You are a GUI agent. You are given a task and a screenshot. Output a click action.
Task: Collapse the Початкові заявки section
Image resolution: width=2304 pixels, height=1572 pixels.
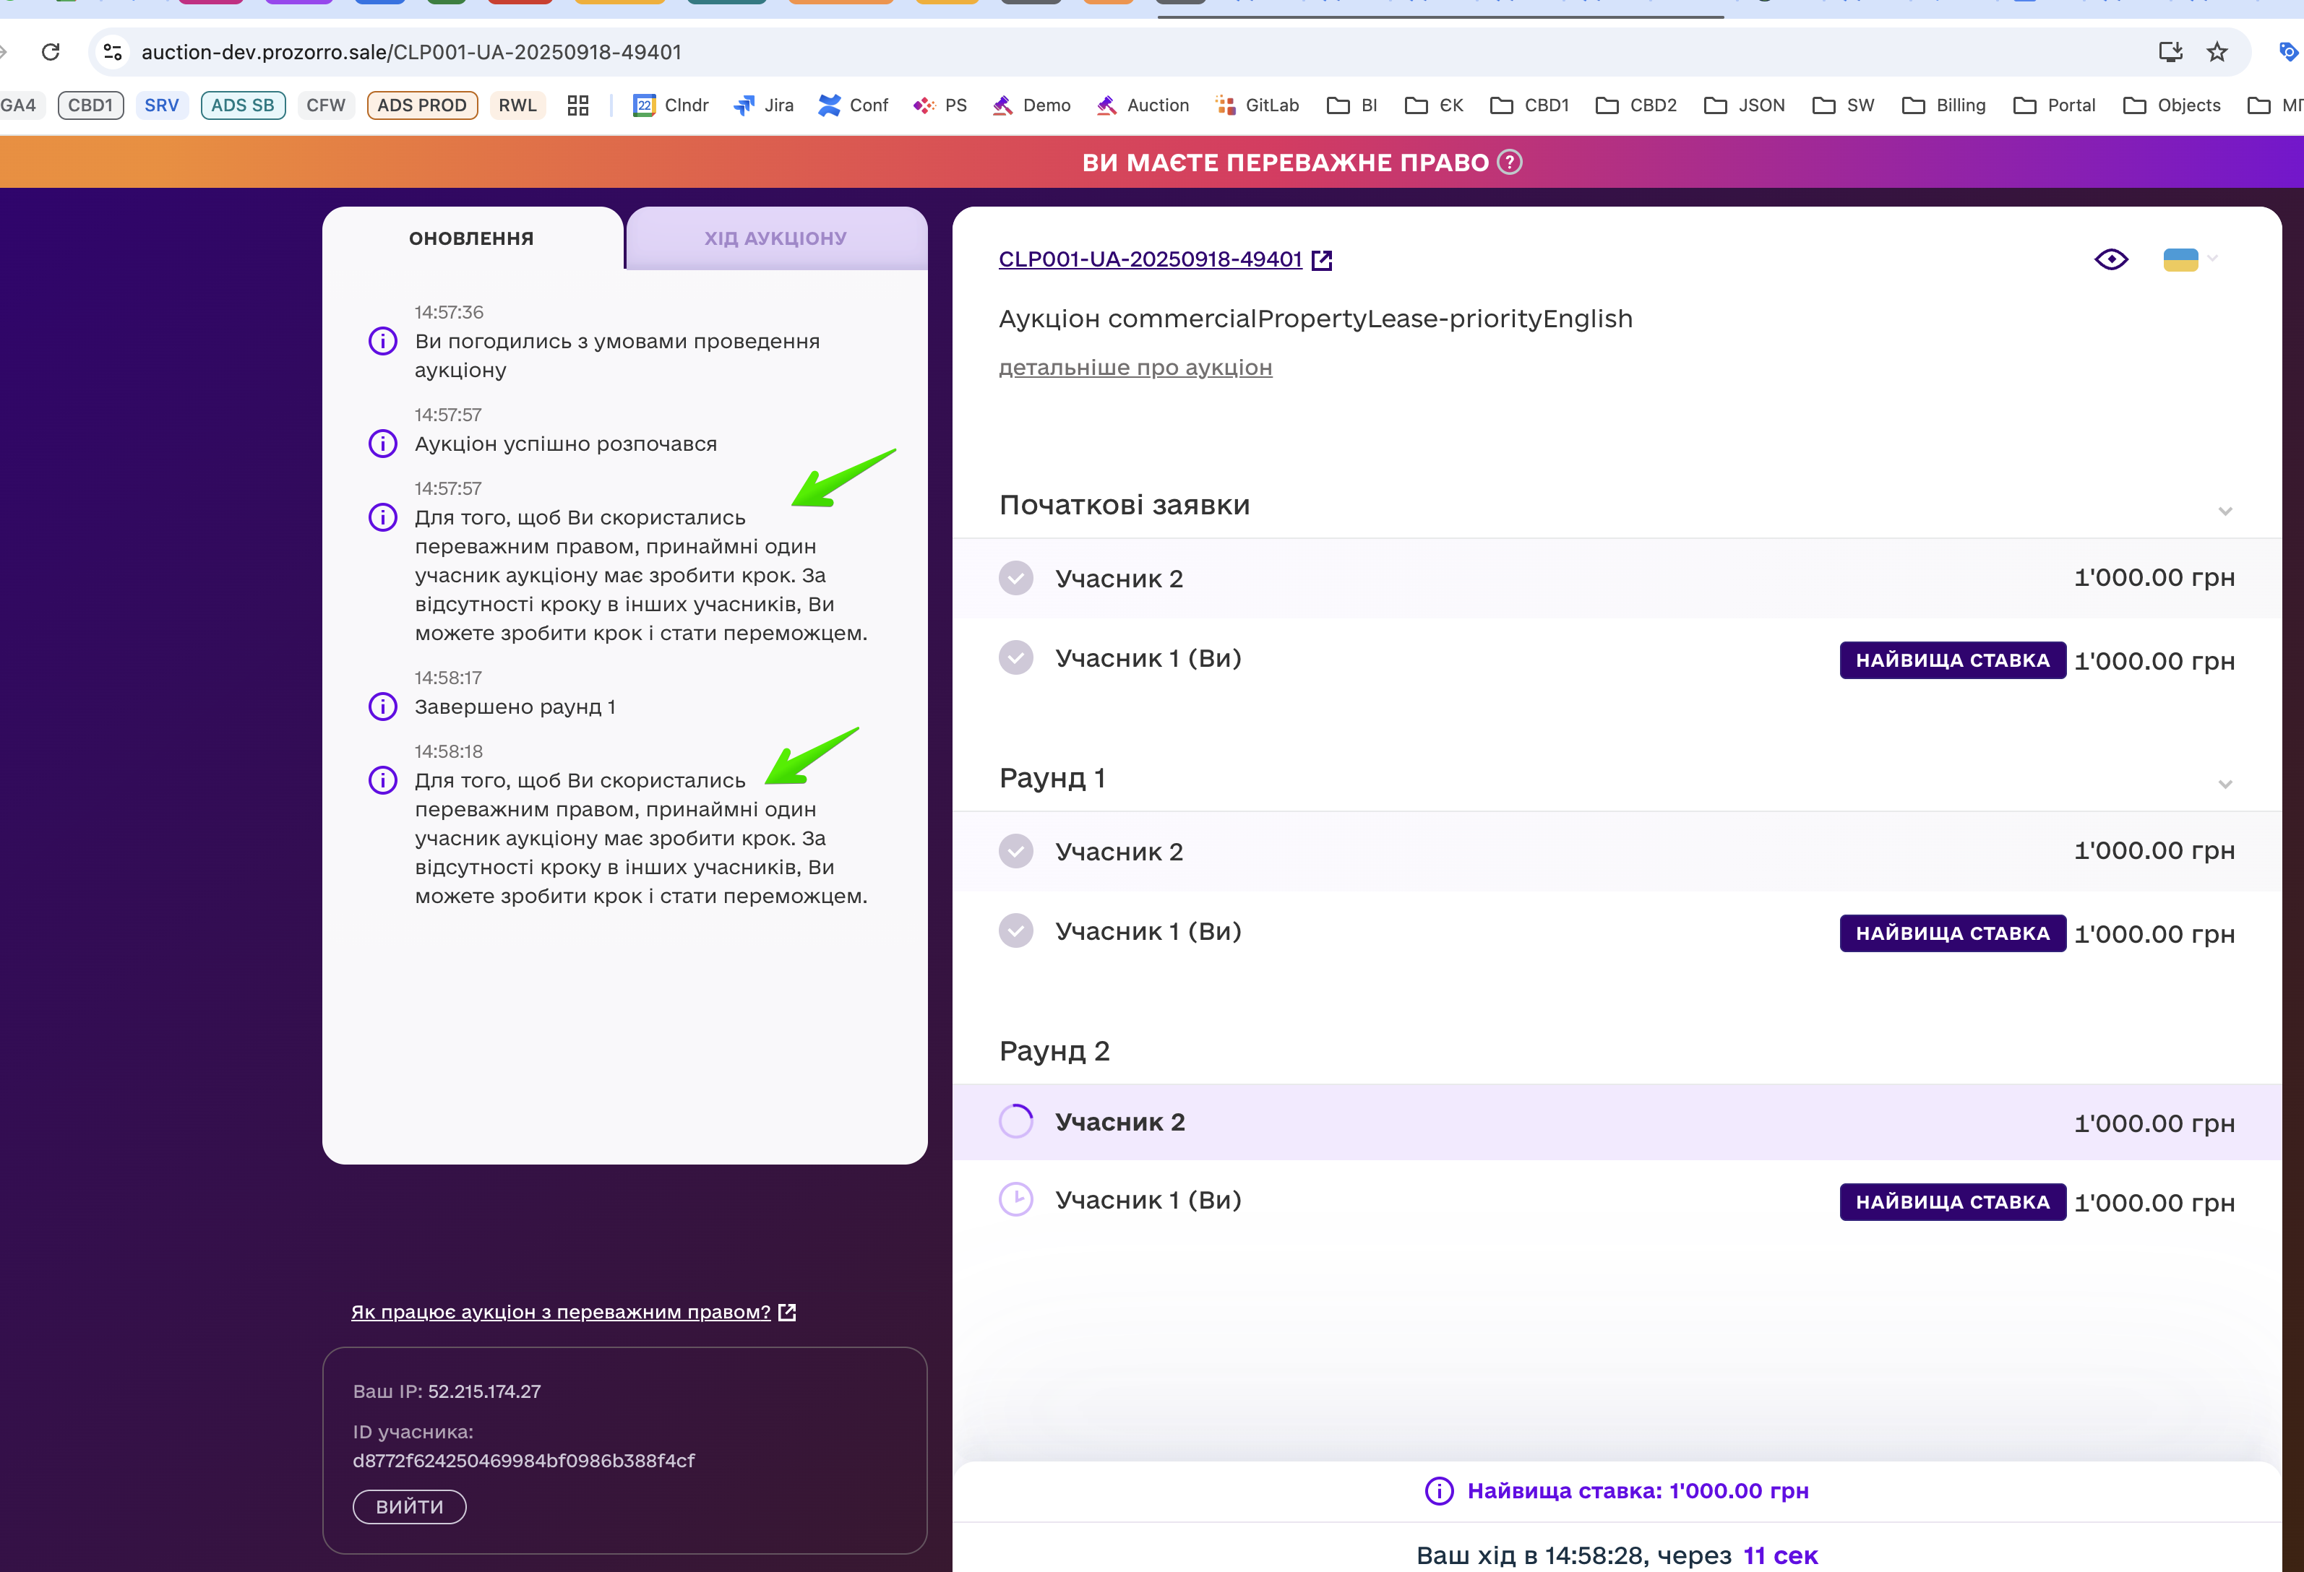[x=2225, y=511]
